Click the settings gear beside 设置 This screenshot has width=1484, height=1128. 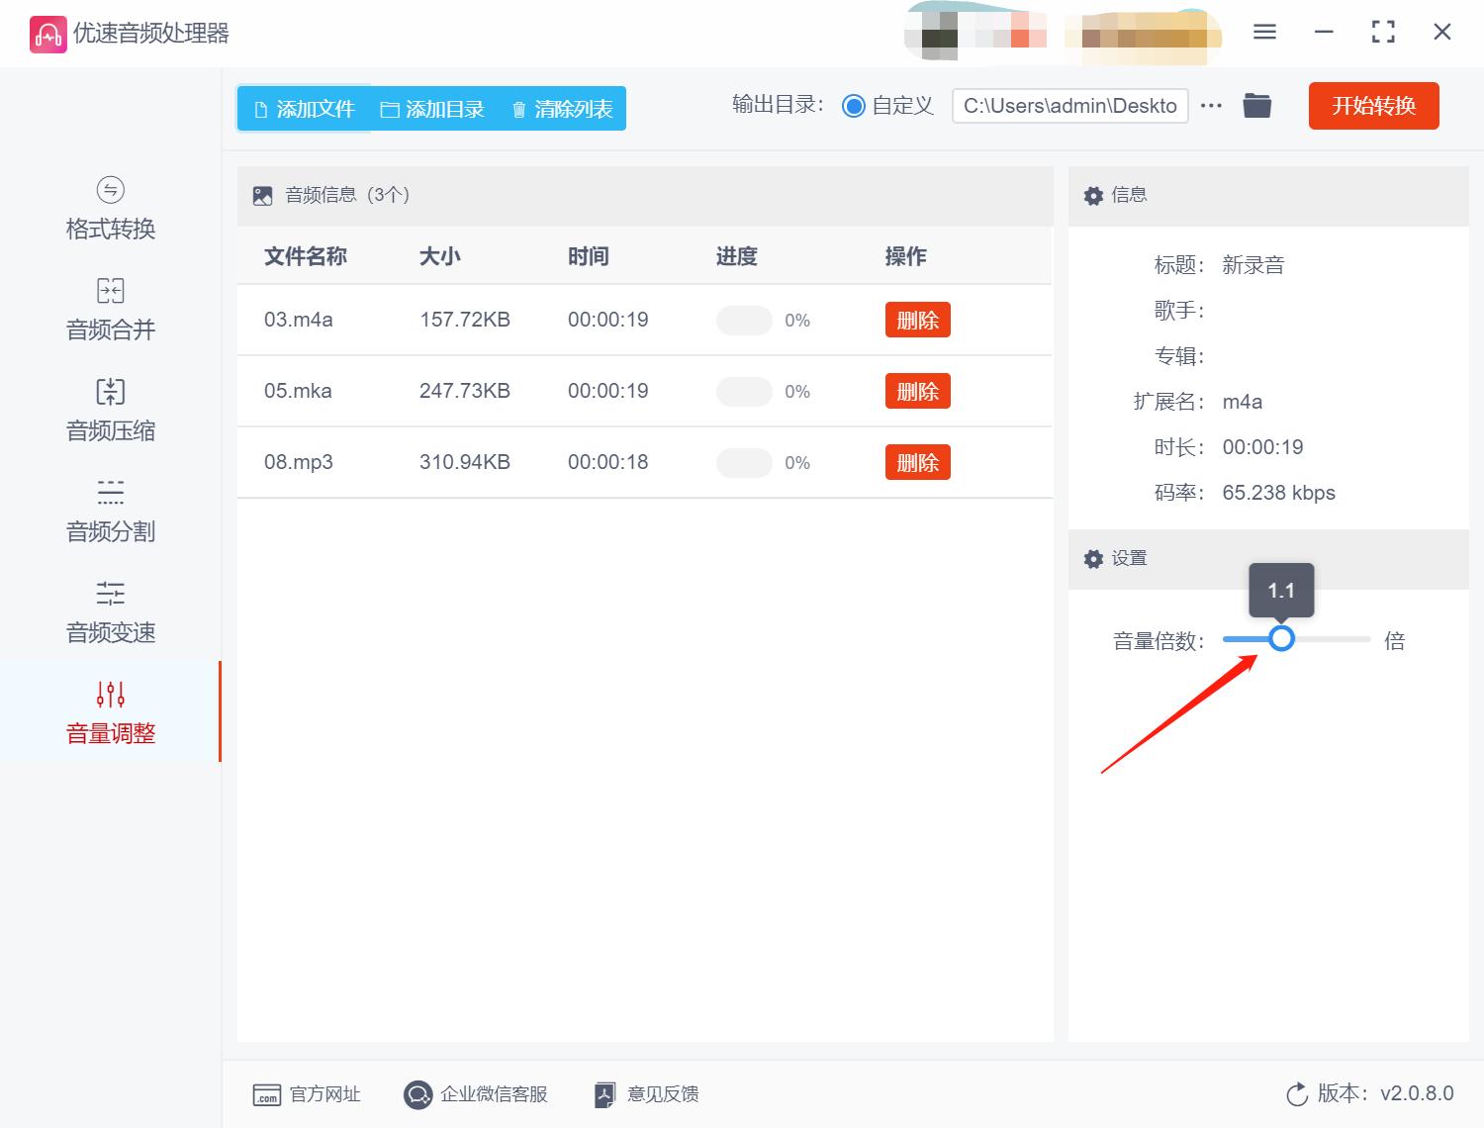[1093, 559]
